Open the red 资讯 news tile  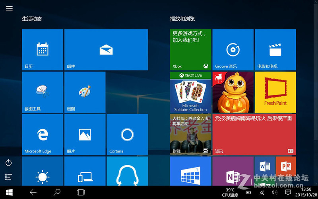(x=254, y=135)
